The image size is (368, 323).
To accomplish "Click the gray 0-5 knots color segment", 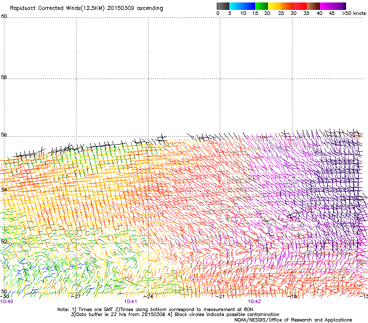I will coord(223,6).
